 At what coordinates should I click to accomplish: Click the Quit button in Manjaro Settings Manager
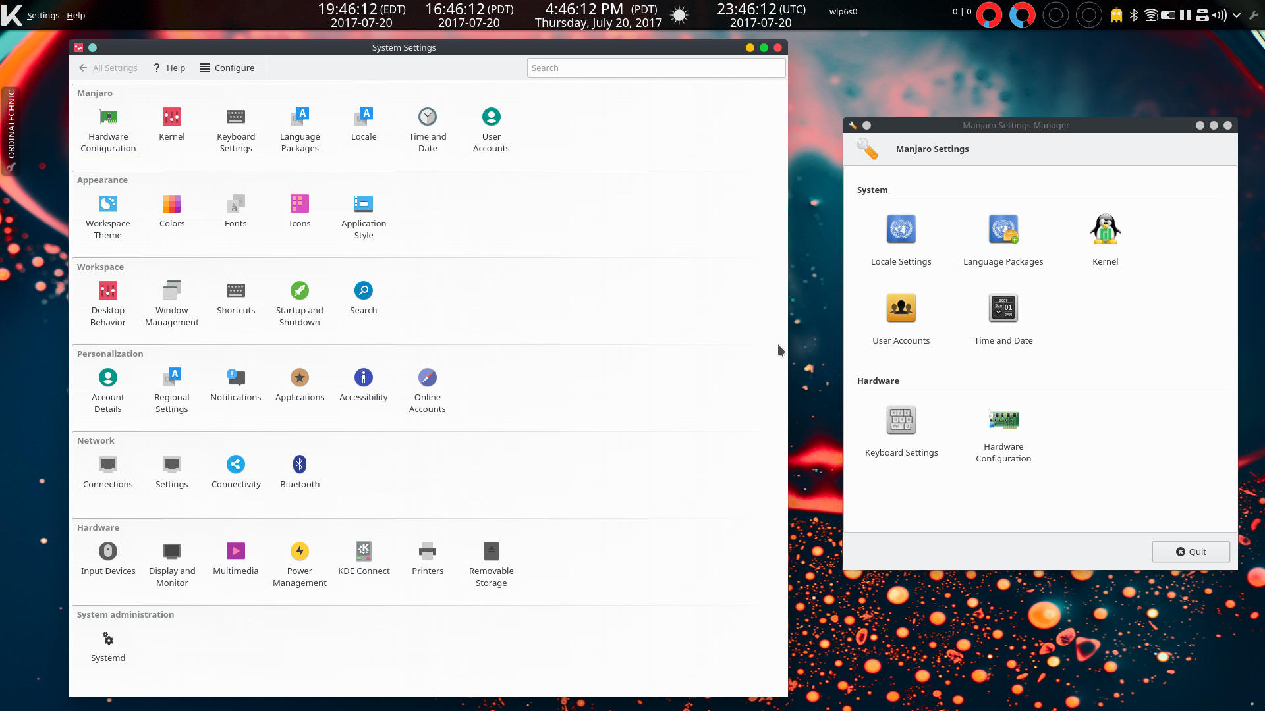pyautogui.click(x=1191, y=552)
